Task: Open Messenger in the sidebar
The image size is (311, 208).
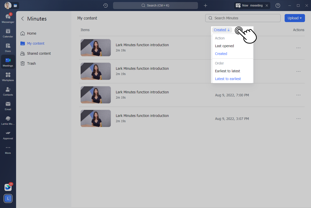Action: click(x=8, y=18)
